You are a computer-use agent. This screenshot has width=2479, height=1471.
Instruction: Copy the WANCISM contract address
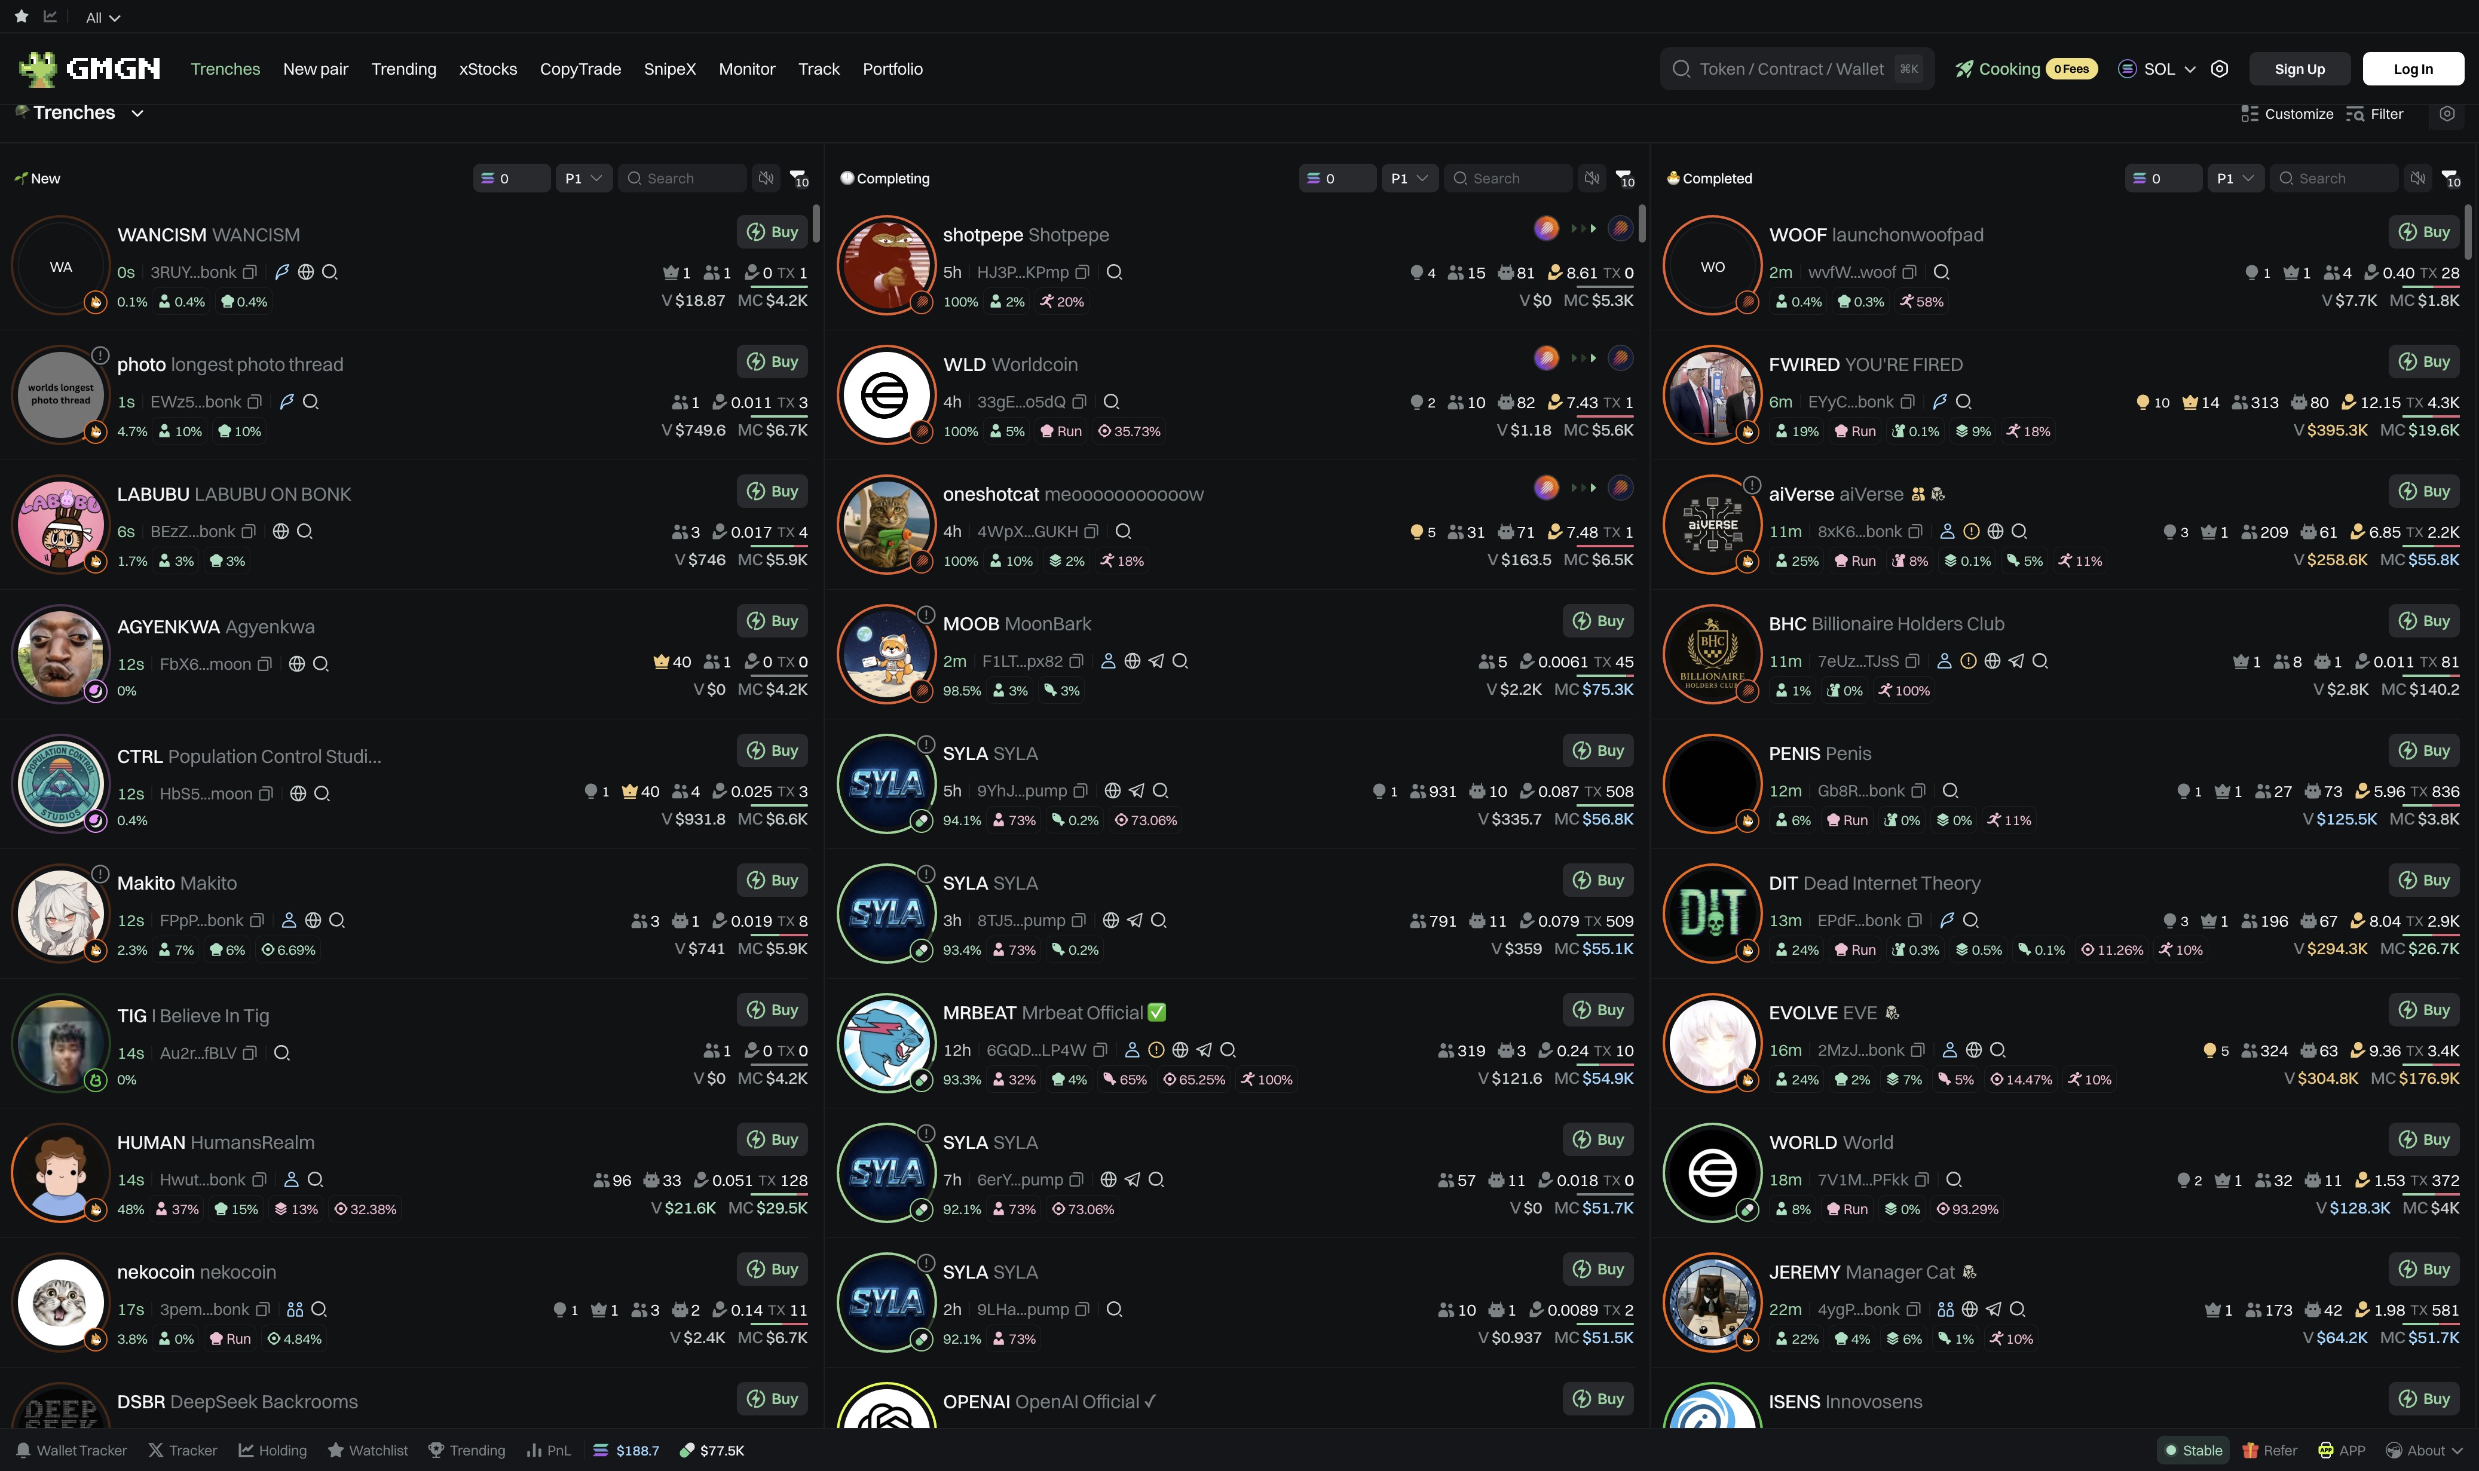coord(250,272)
